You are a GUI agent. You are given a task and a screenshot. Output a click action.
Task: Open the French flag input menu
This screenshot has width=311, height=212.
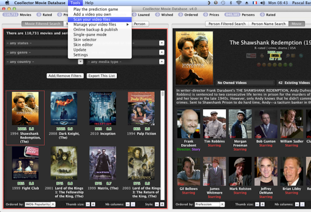pyautogui.click(x=255, y=3)
